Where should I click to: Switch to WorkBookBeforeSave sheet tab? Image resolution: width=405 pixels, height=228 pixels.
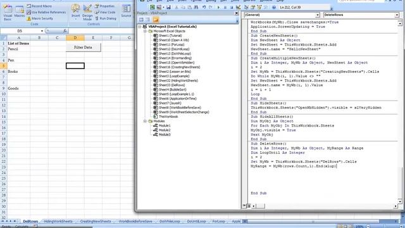click(135, 221)
